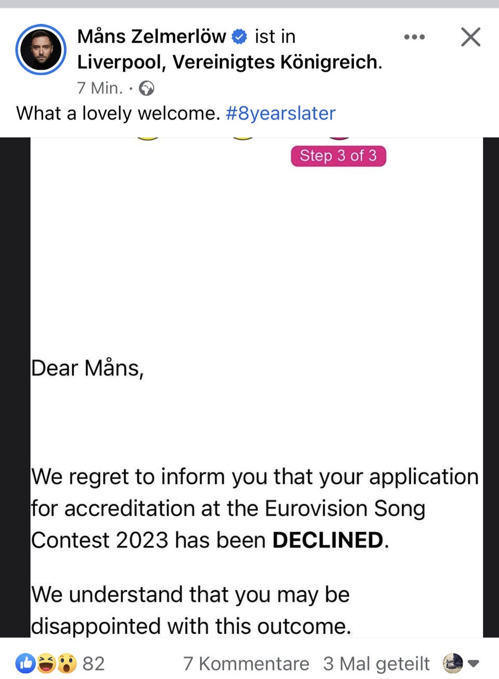
Task: Open the three-dot post options menu
Action: pos(414,37)
